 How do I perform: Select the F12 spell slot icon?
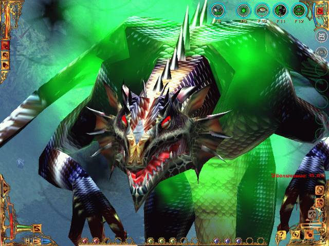click(299, 10)
